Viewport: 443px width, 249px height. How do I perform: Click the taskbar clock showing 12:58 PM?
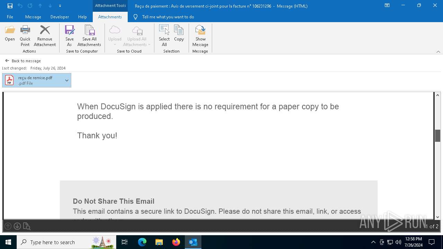(x=413, y=242)
